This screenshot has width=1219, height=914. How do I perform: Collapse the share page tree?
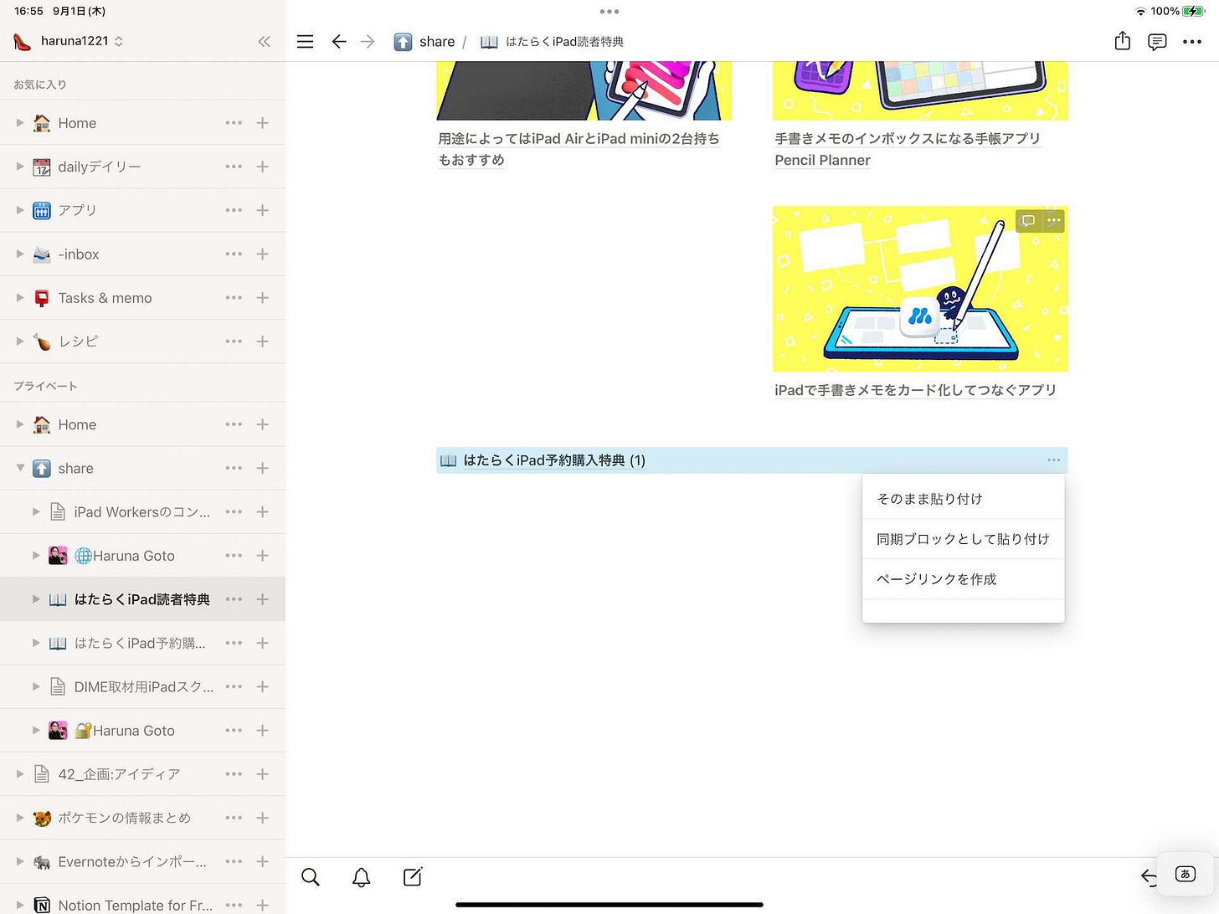[20, 469]
